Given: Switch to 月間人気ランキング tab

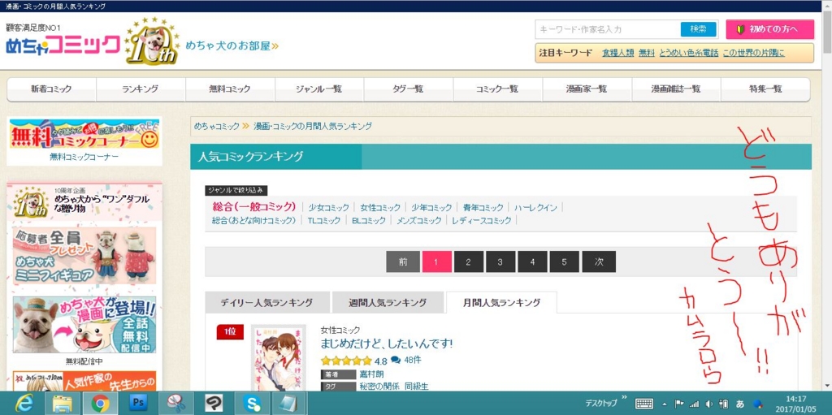Looking at the screenshot, I should 501,302.
